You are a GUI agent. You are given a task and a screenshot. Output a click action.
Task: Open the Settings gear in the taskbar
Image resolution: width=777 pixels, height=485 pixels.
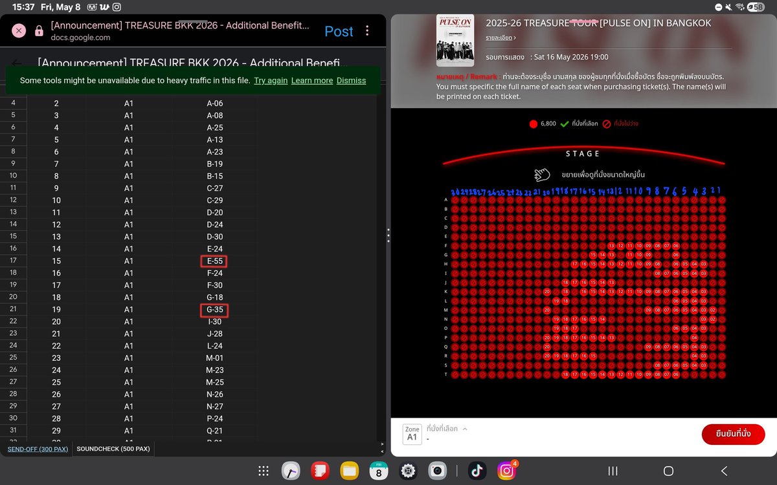click(408, 471)
